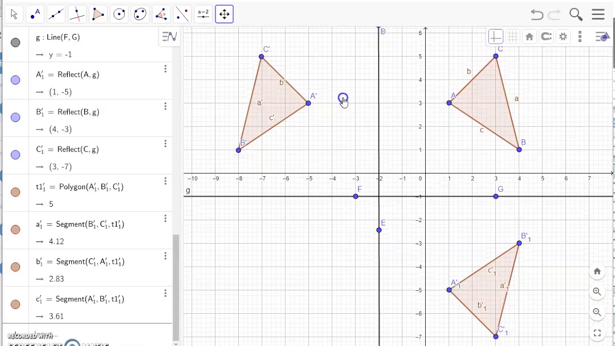Toggle visibility of segment b'1
Screen dimensions: 615x346
coord(15,267)
